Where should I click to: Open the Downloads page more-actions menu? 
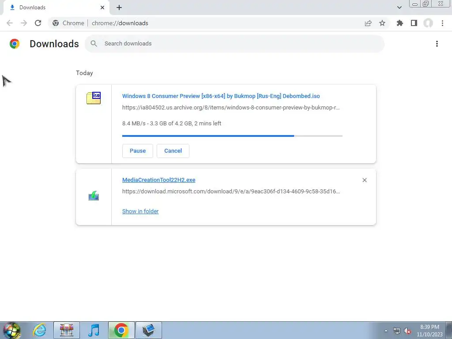tap(437, 44)
